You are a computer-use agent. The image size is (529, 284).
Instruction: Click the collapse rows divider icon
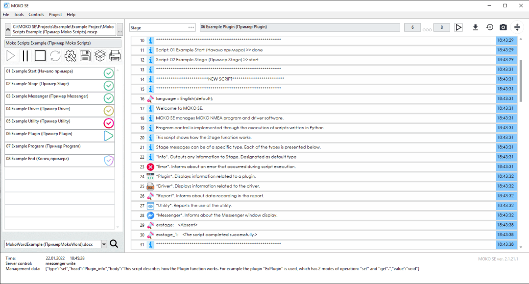517,27
